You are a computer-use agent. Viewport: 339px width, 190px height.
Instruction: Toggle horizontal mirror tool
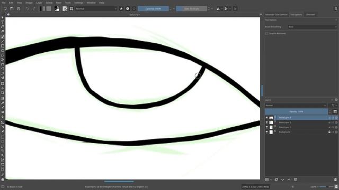click(218, 8)
